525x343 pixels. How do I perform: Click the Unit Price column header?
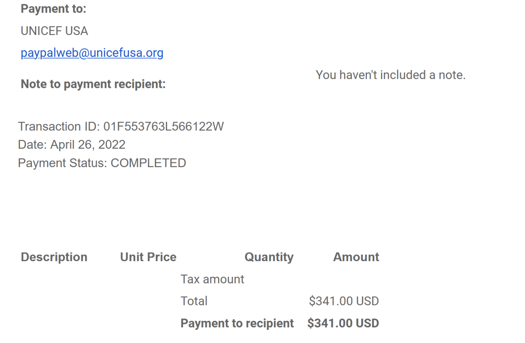tap(148, 257)
